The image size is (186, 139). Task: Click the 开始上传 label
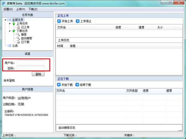[67, 21]
